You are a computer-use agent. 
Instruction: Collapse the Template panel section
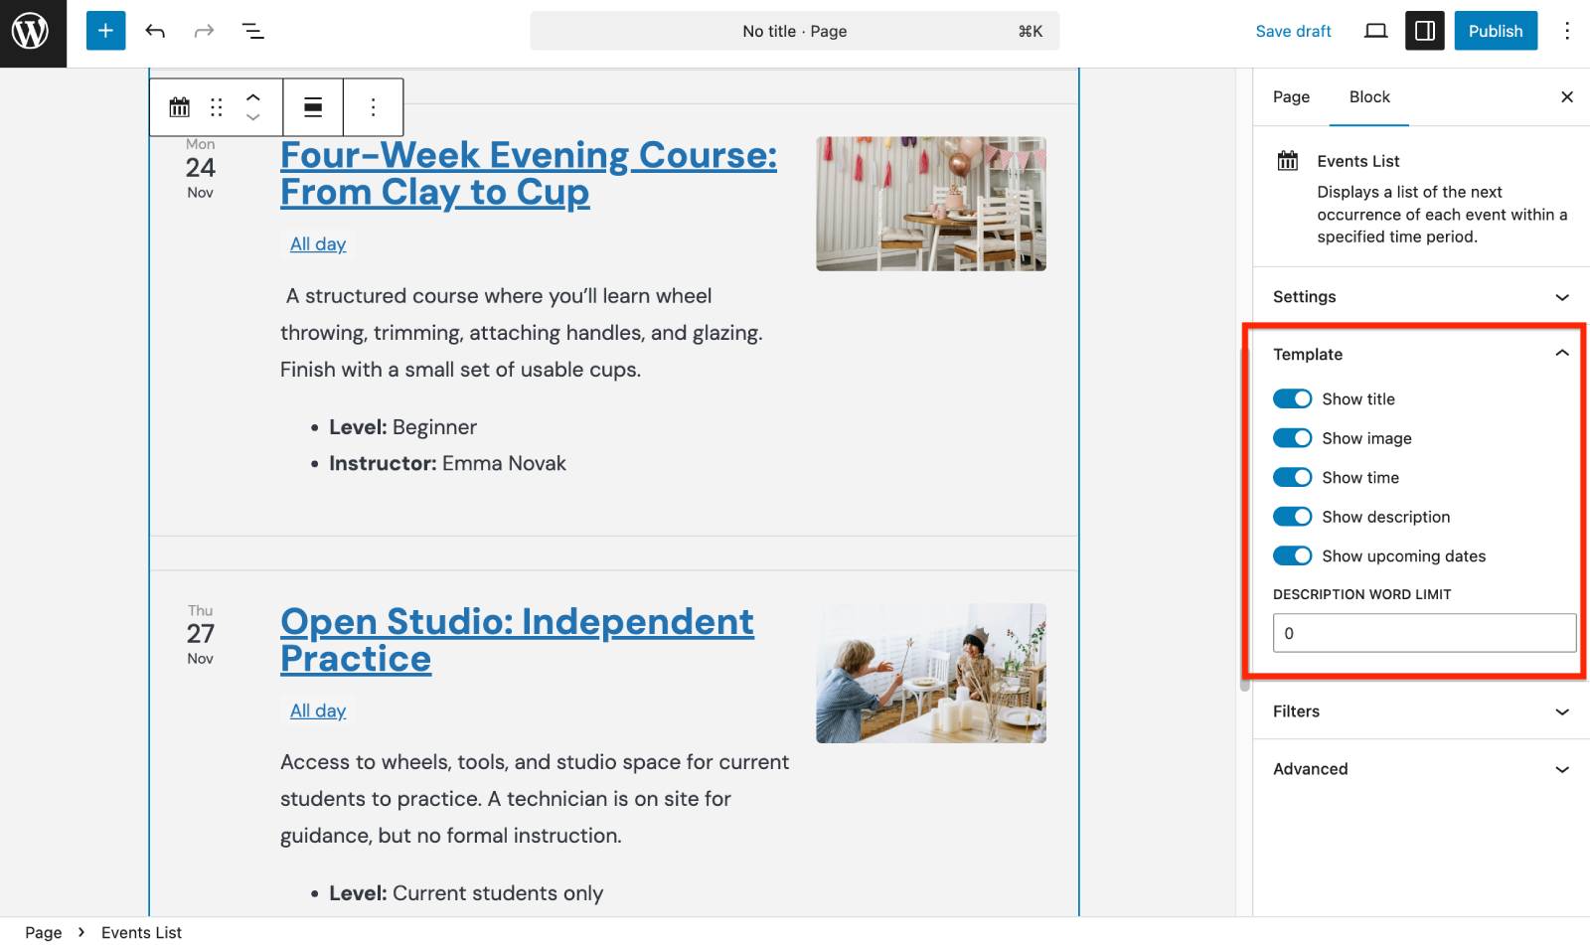point(1421,355)
